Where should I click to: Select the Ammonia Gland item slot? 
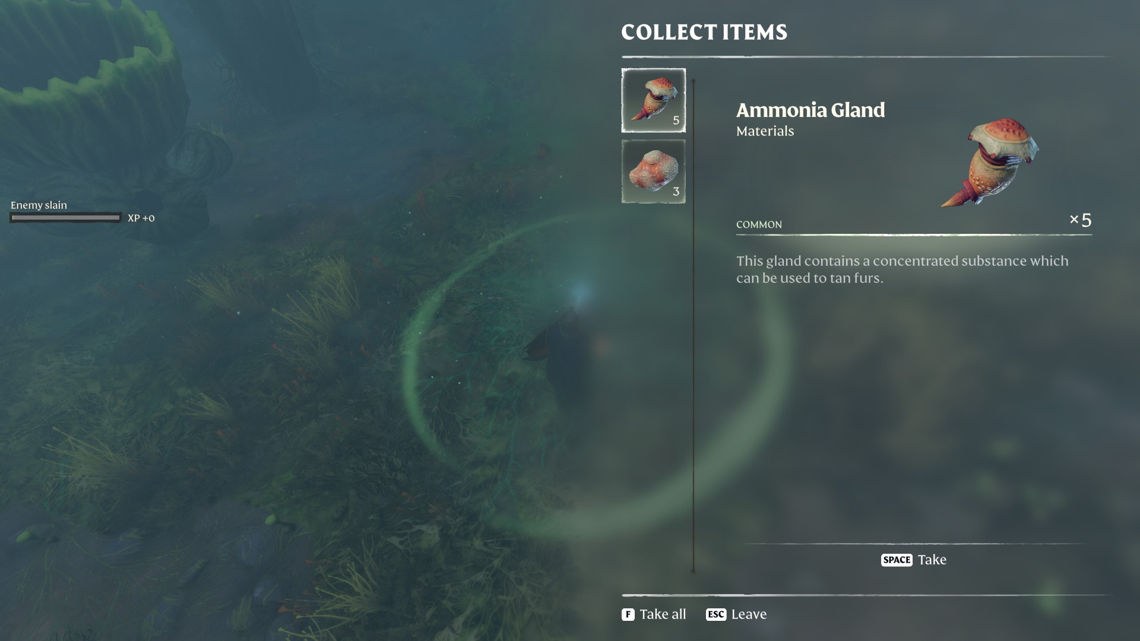click(x=653, y=100)
